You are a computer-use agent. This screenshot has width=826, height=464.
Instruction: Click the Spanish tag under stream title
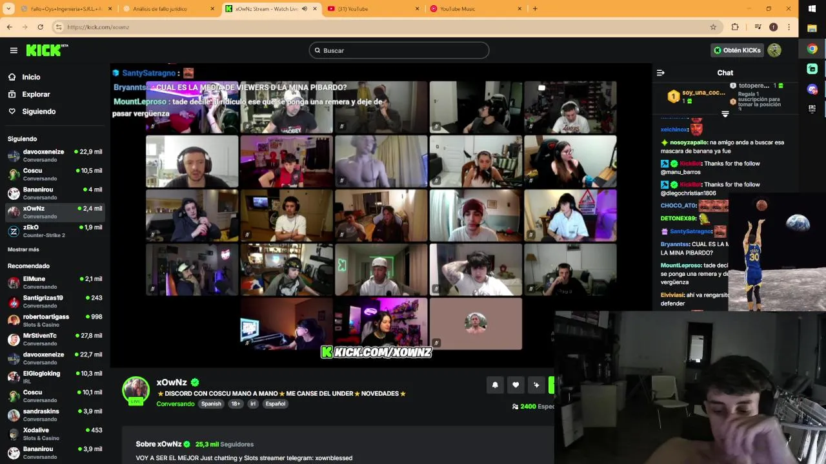[211, 404]
